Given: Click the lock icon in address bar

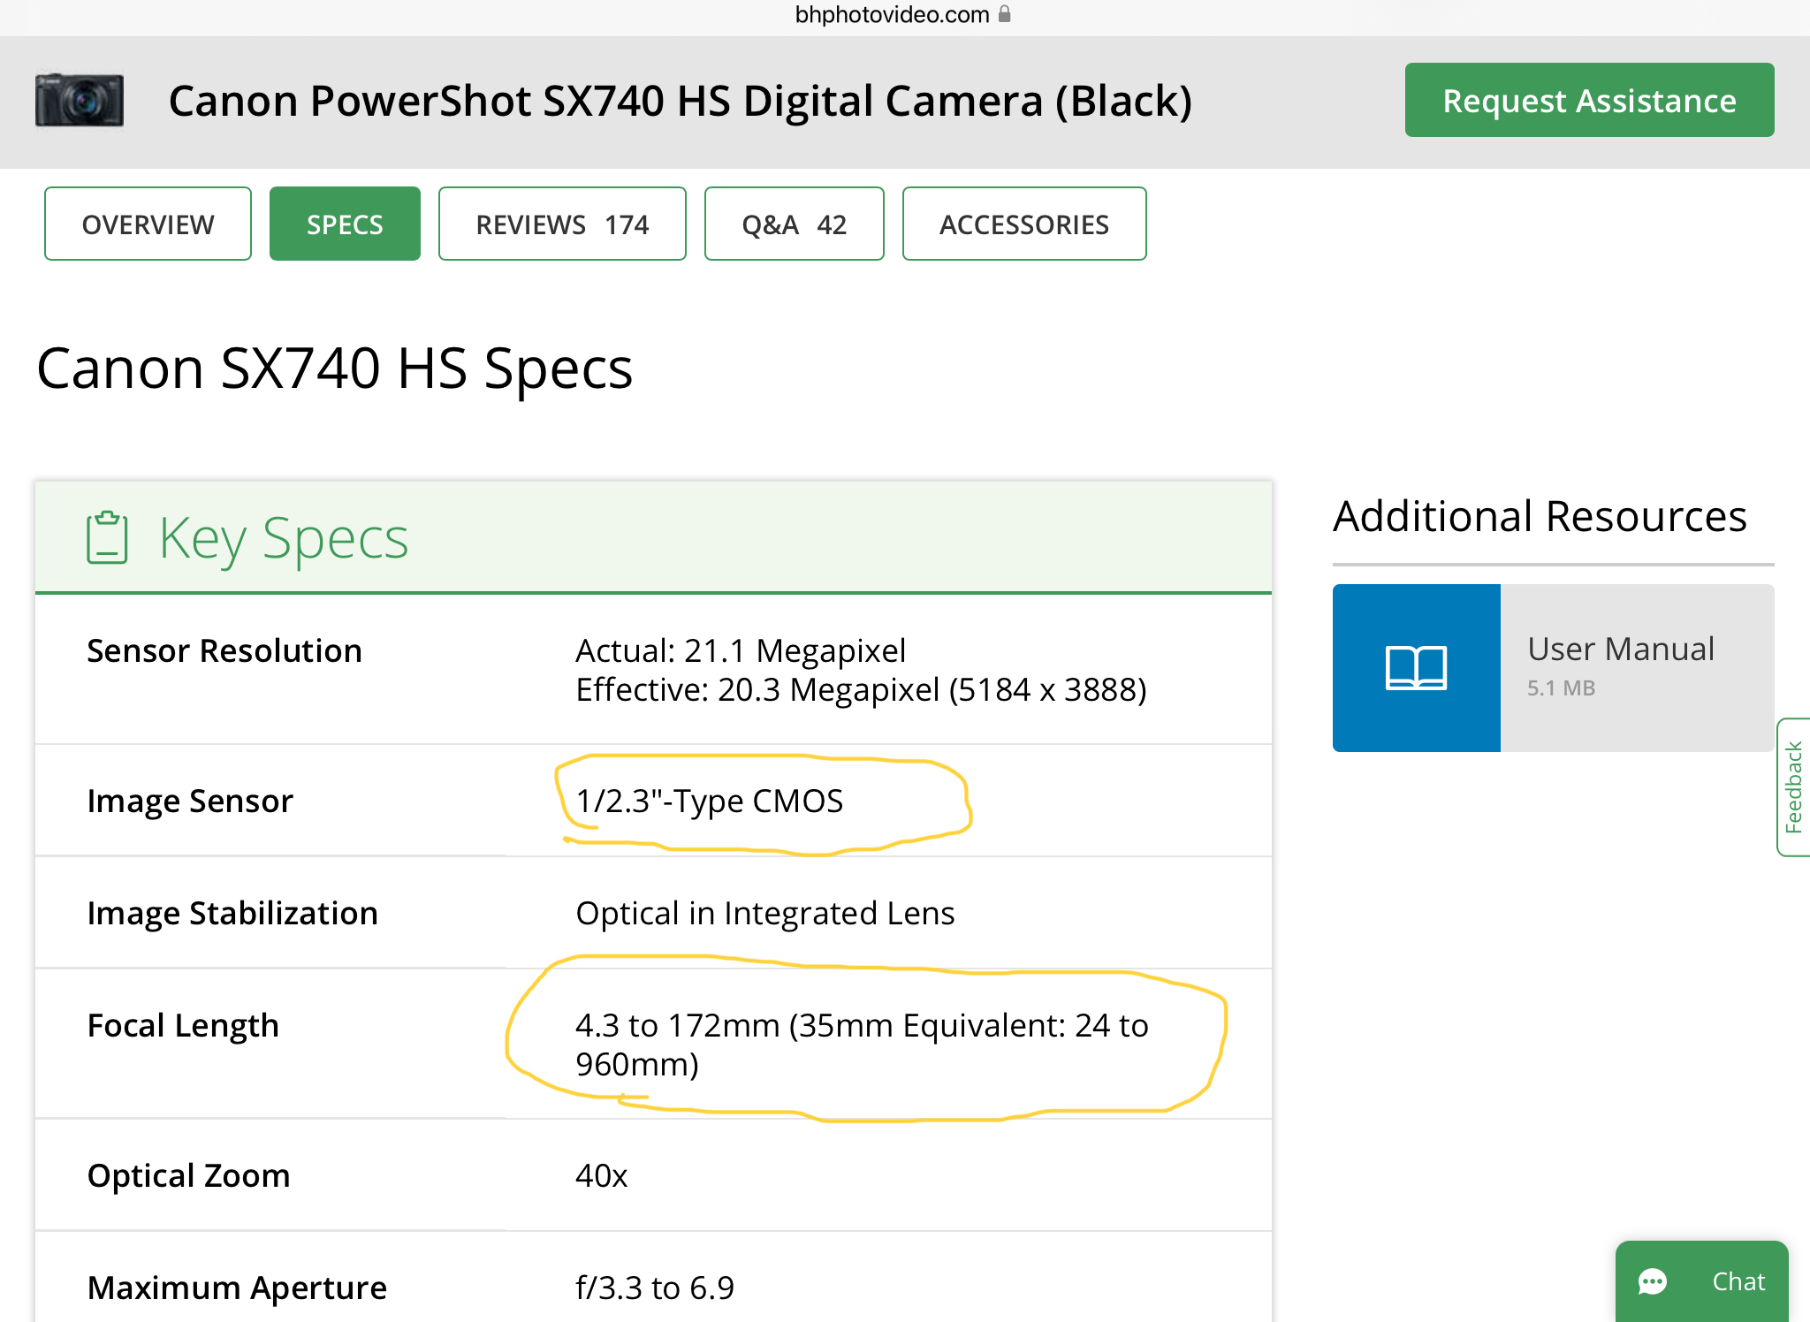Looking at the screenshot, I should pos(1005,14).
